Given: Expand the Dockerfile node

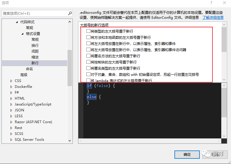Looking at the screenshot, I should tap(11, 87).
